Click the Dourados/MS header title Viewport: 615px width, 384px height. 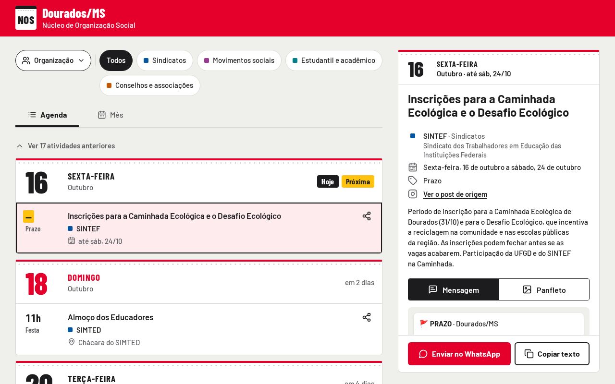click(x=74, y=13)
